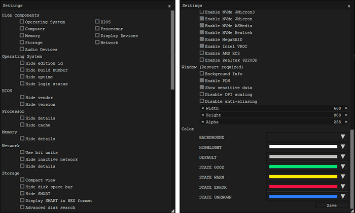Decrease Height with left arrow

(203, 115)
